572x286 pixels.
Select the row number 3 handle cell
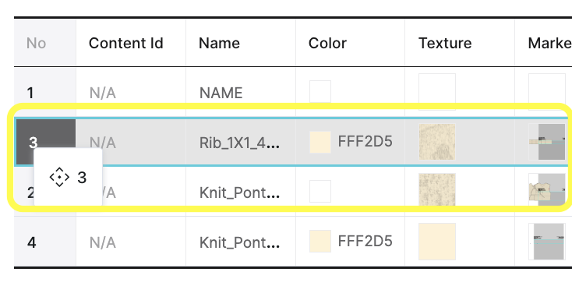click(x=46, y=142)
